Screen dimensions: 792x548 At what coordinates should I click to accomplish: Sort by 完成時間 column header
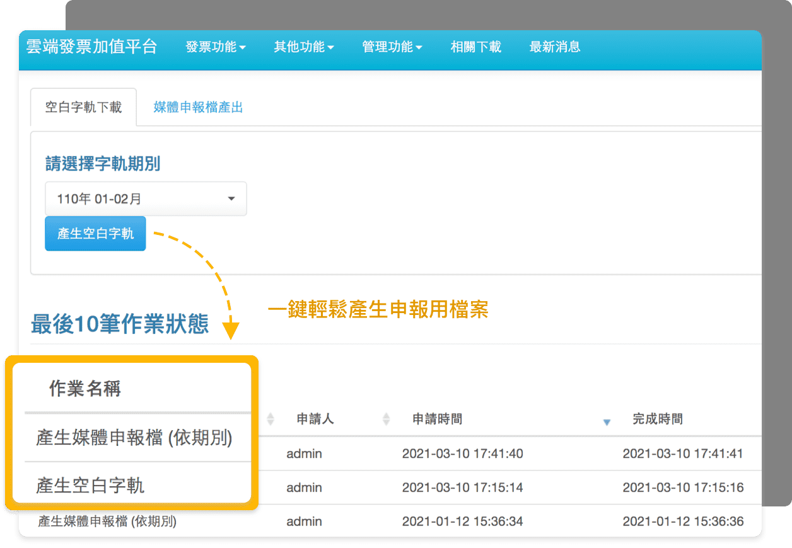[657, 419]
